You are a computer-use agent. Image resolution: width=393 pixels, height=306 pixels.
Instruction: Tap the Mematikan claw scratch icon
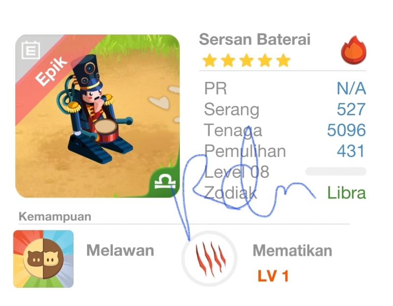[x=209, y=259]
